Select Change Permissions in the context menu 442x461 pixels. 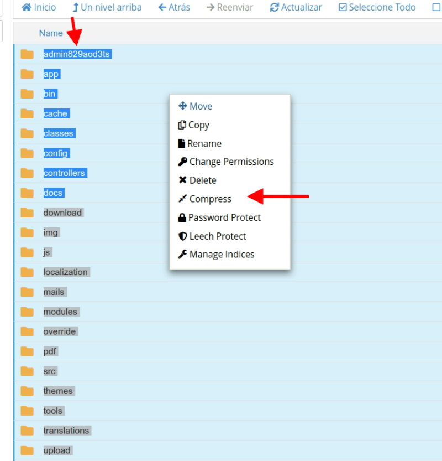click(231, 162)
